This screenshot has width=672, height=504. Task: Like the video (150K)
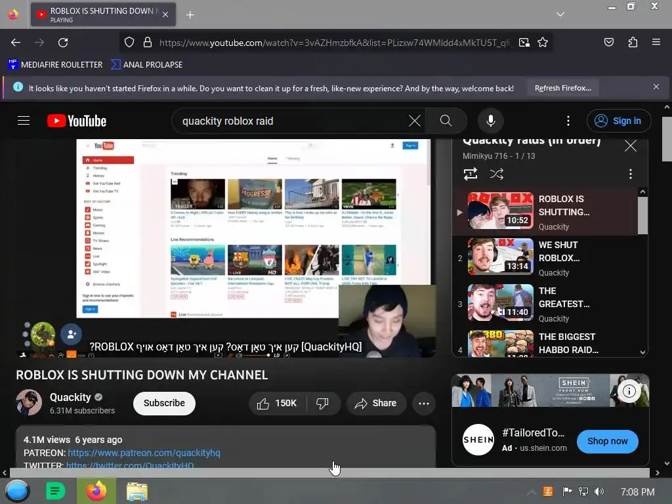click(276, 404)
